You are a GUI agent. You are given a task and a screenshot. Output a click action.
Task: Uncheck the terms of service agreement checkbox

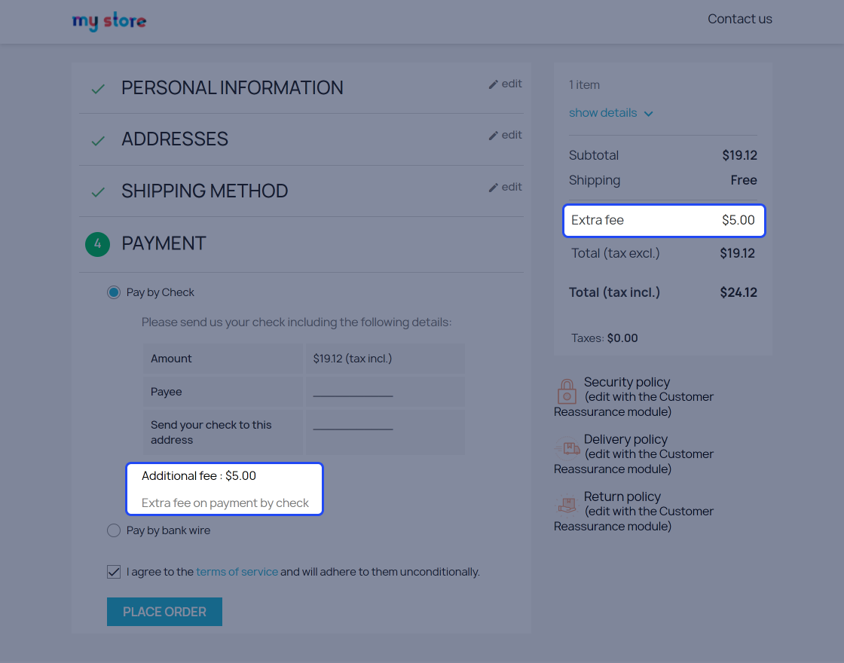[x=114, y=572]
